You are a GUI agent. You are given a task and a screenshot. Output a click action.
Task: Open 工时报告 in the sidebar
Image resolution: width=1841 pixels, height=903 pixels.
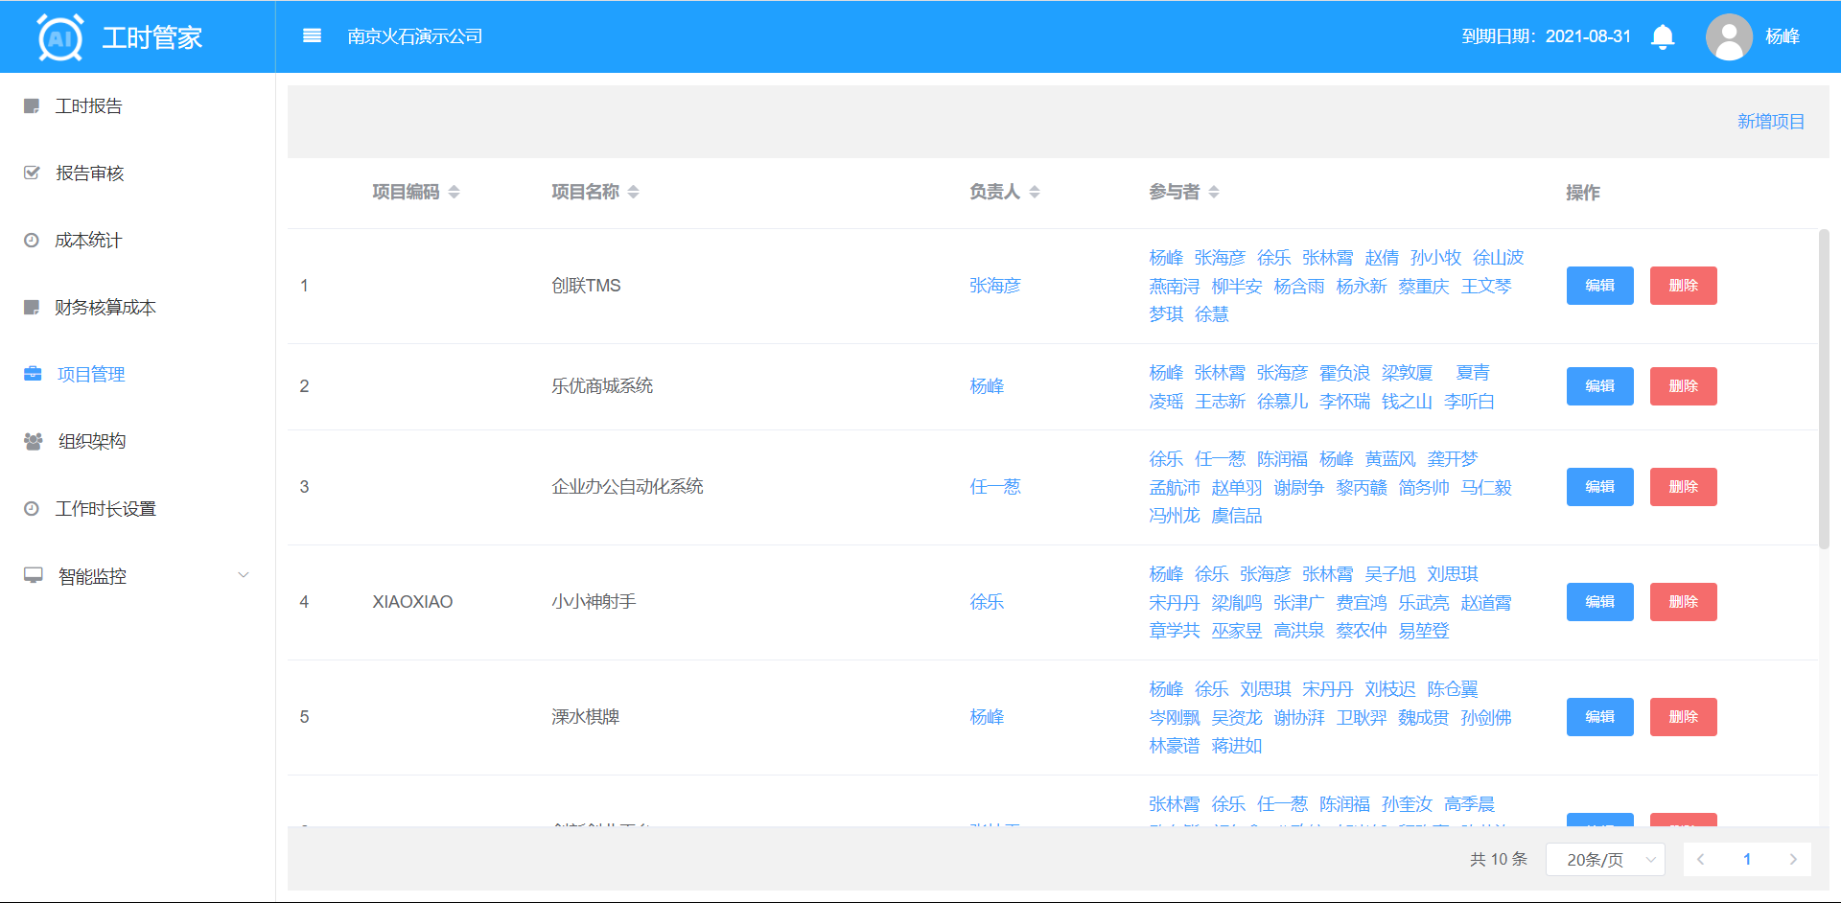pyautogui.click(x=88, y=106)
